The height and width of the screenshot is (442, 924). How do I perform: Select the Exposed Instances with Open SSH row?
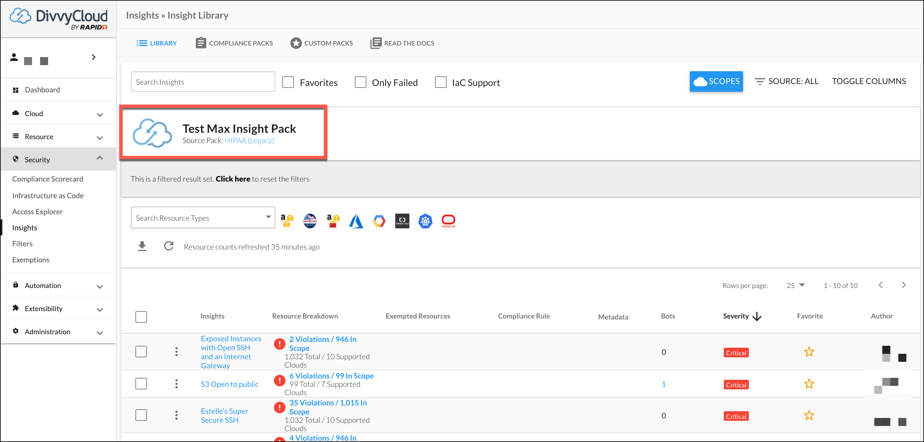coord(141,352)
